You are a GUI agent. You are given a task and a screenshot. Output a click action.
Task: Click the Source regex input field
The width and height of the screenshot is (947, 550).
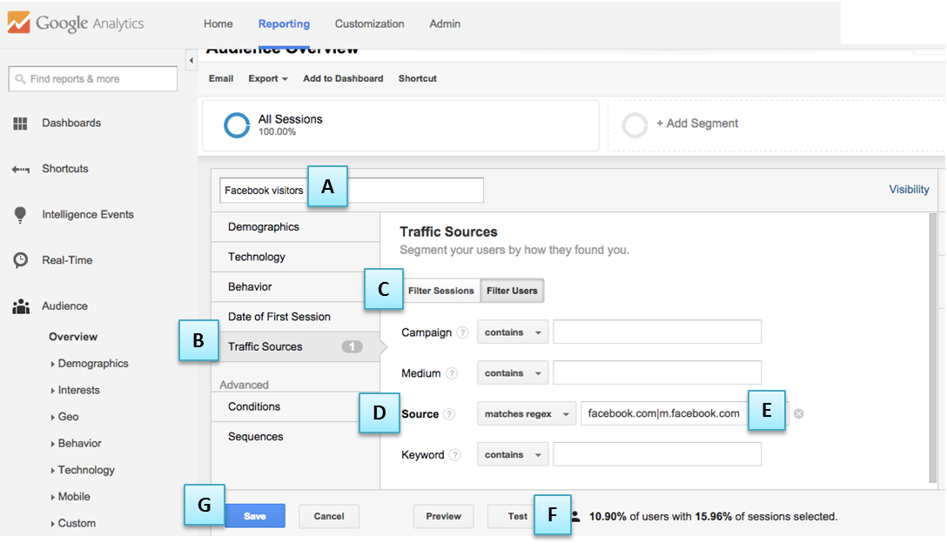click(x=685, y=413)
